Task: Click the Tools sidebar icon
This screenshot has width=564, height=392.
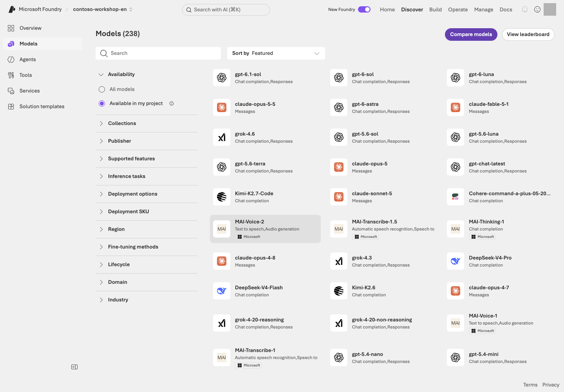Action: tap(11, 75)
